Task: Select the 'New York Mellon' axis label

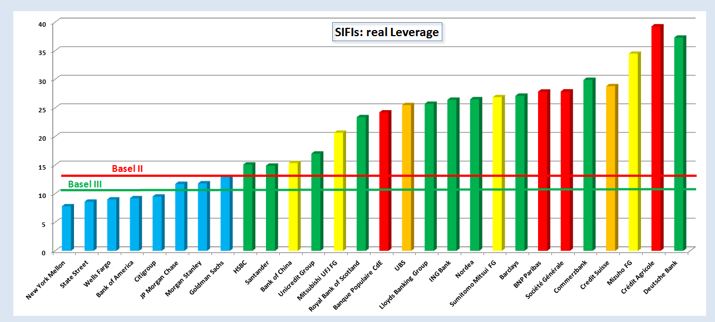Action: (x=46, y=280)
